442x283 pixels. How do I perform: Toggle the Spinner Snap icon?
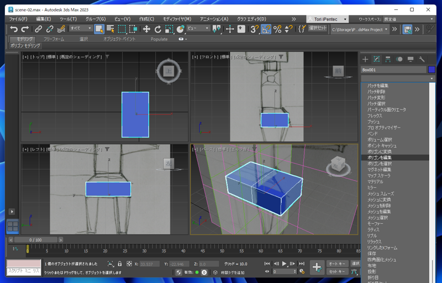click(x=288, y=29)
